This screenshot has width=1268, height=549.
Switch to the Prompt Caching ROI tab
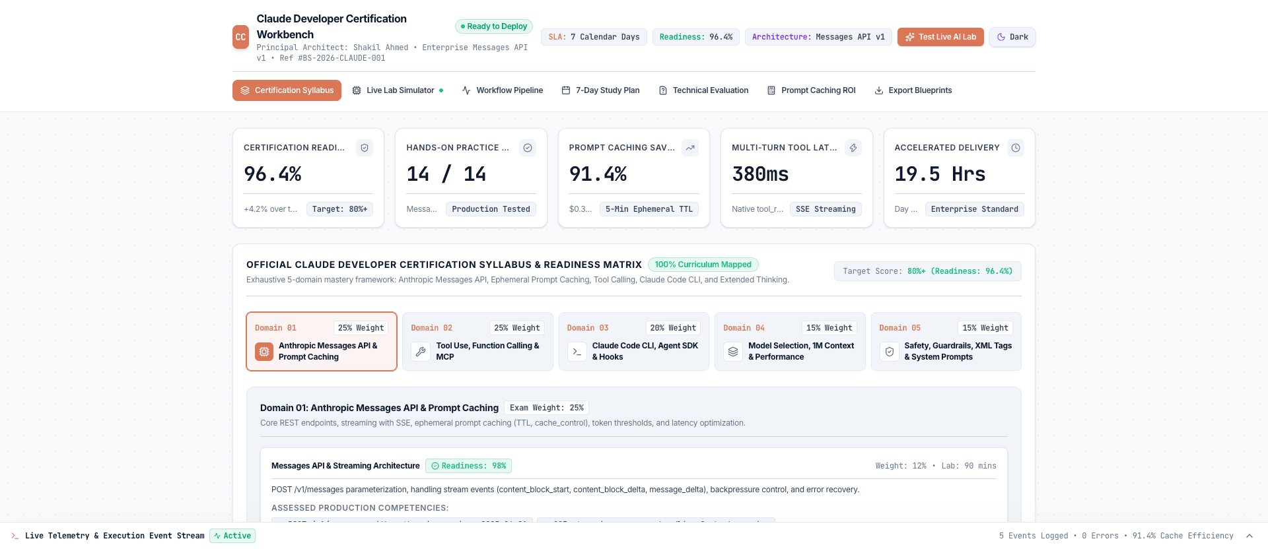coord(811,90)
